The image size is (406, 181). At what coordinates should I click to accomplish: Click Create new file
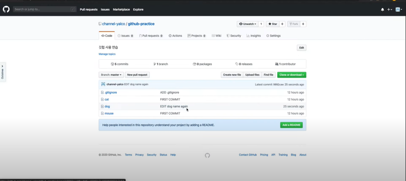tap(232, 75)
